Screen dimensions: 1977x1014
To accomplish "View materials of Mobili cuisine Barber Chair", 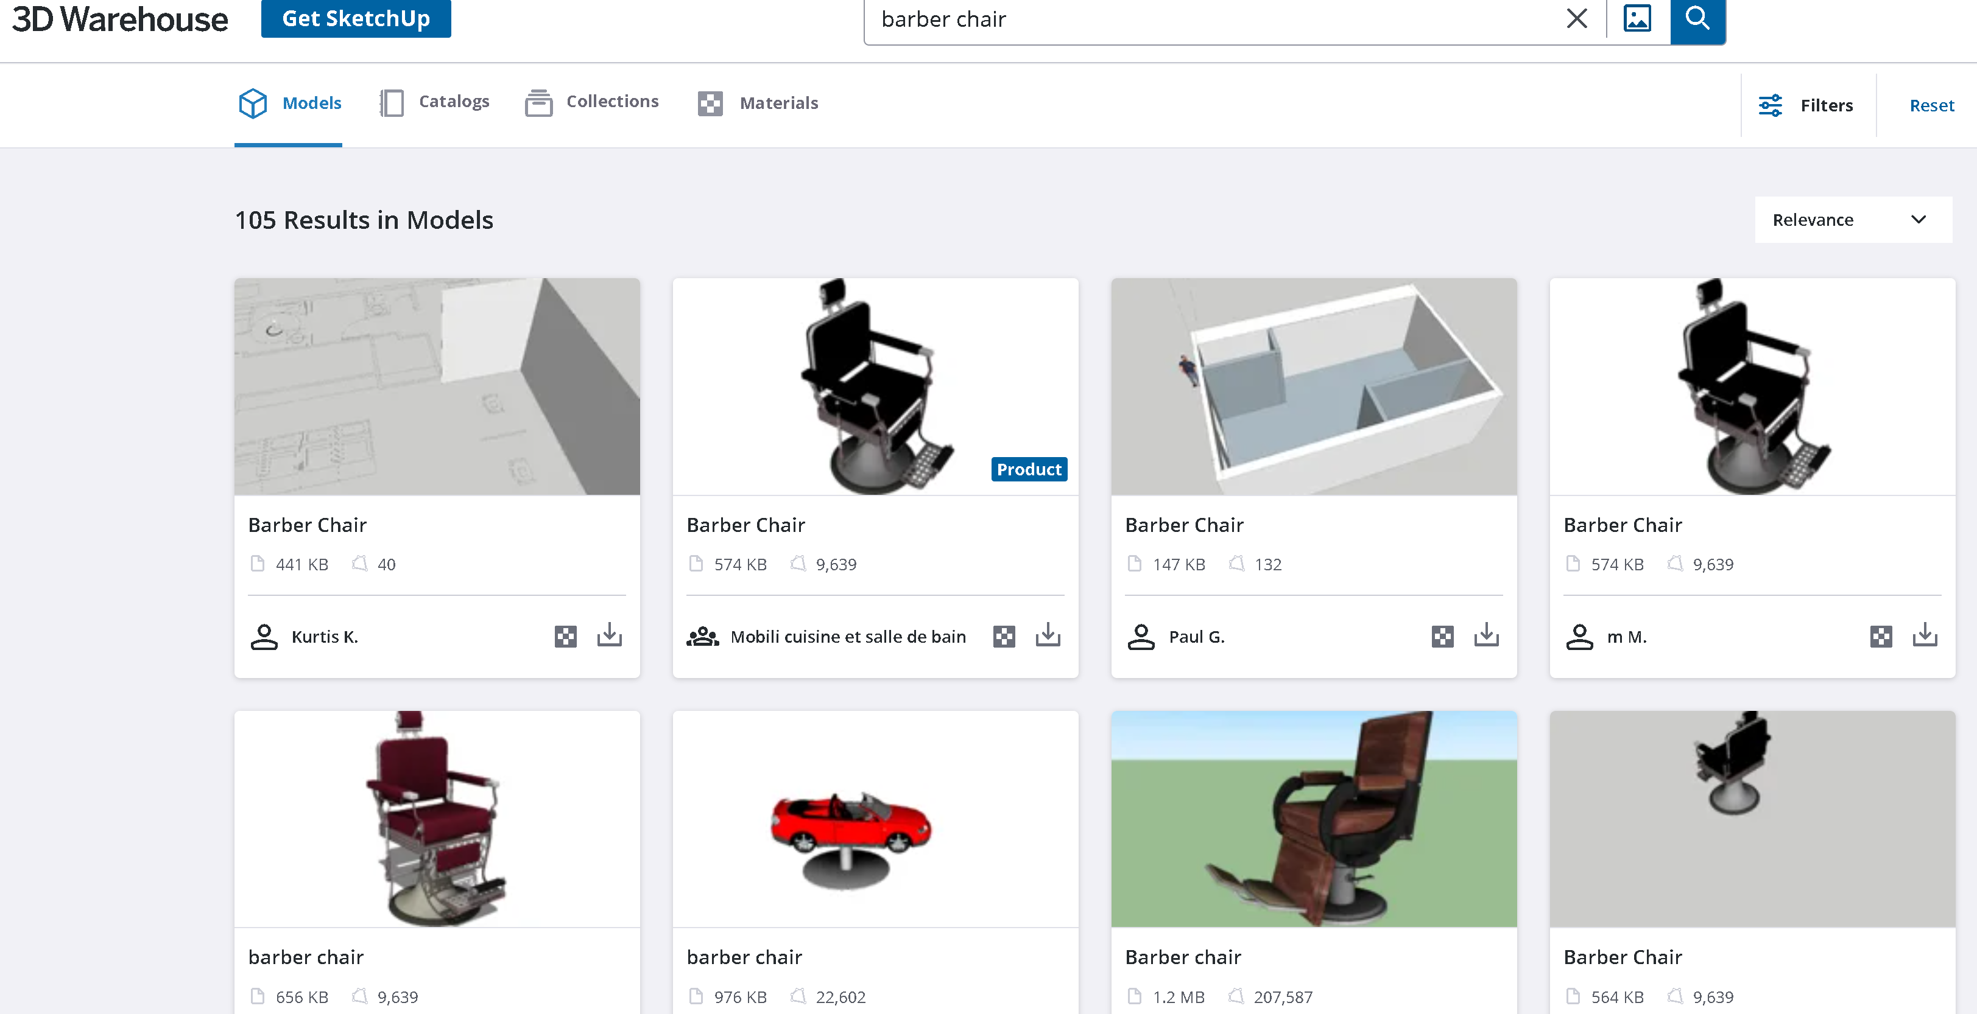I will click(1004, 637).
